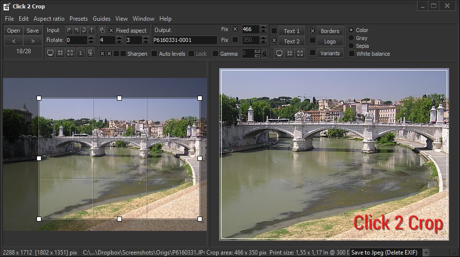Click the Rotate value input field
Viewport: 460px width, 257px height.
tap(77, 40)
